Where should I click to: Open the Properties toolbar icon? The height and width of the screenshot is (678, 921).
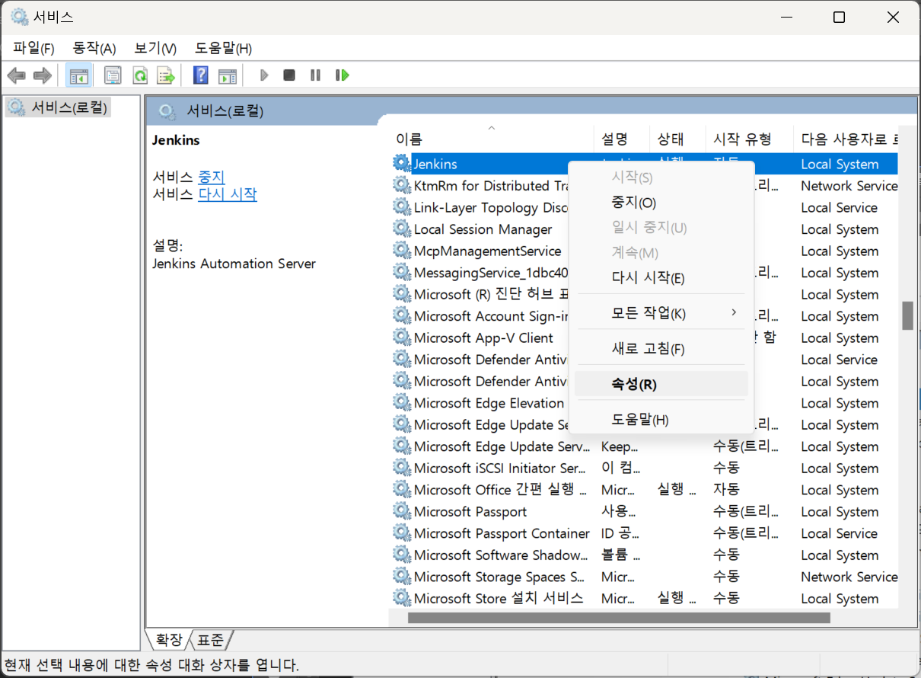[113, 75]
